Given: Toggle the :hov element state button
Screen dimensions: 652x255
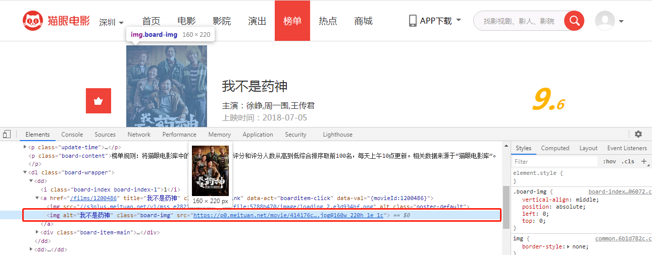Looking at the screenshot, I should 610,161.
